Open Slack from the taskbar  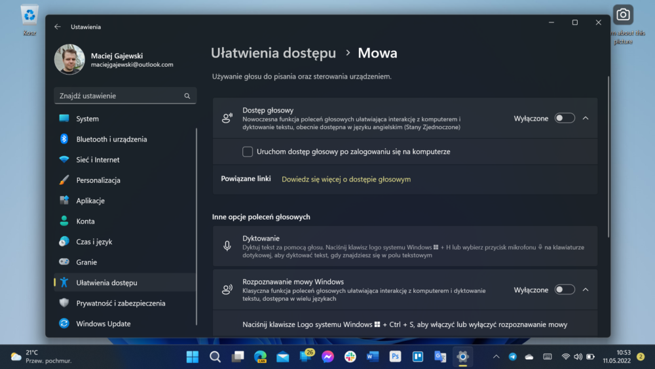click(350, 357)
